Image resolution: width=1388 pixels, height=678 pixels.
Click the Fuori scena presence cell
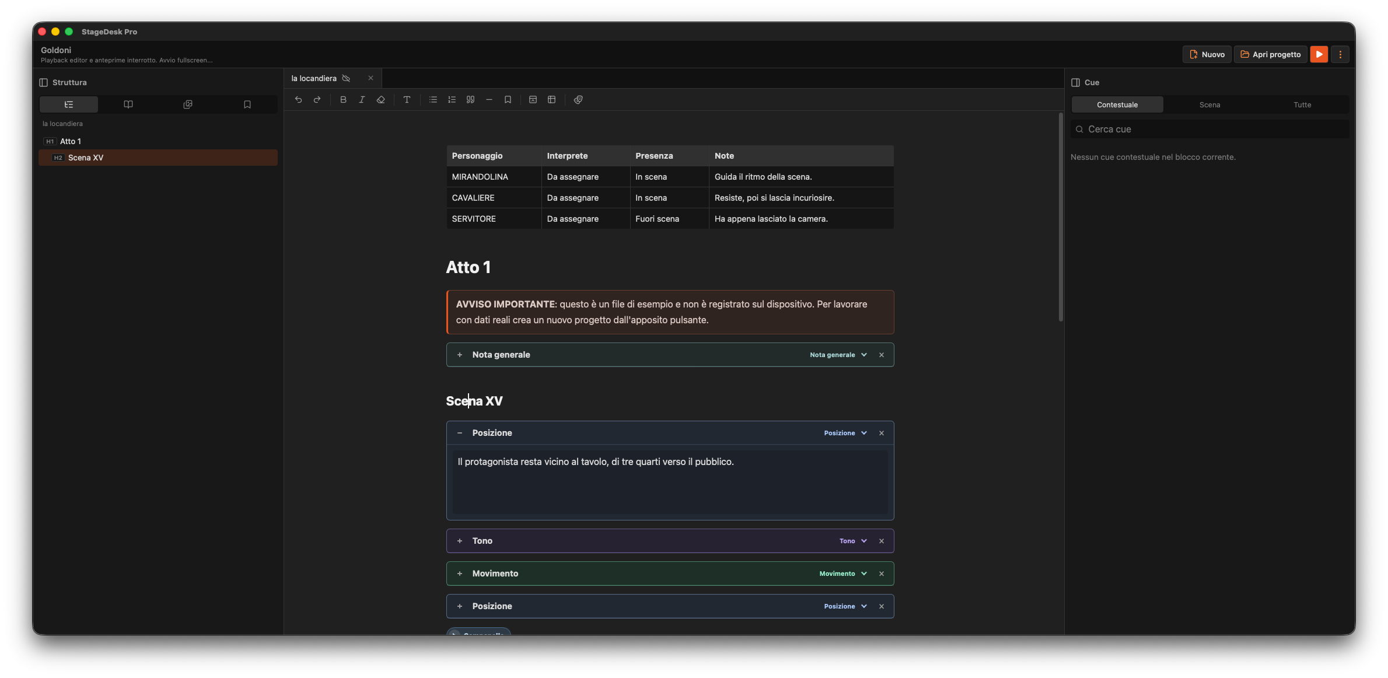click(x=669, y=219)
